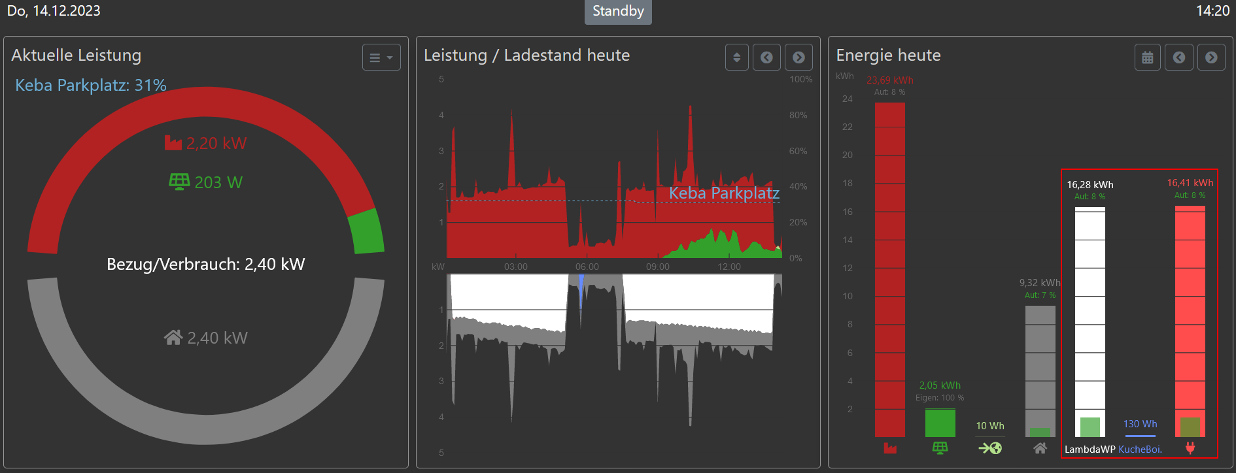Click the Leistung / Ladestand heute heading

[x=527, y=56]
